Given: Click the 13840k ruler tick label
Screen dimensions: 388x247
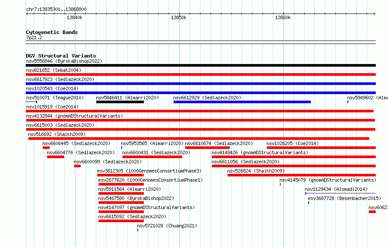Looking at the screenshot, I should click(x=75, y=17).
